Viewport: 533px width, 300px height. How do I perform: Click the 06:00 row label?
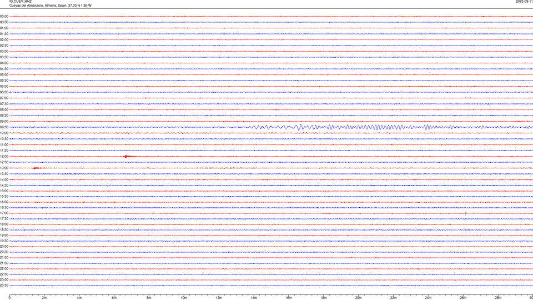[4, 87]
